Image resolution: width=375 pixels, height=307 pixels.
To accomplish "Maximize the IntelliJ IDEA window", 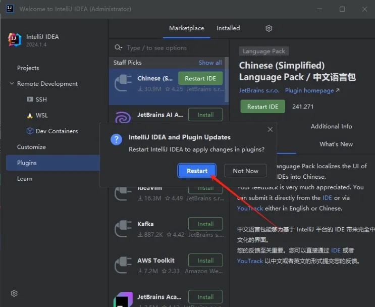I will [342, 9].
